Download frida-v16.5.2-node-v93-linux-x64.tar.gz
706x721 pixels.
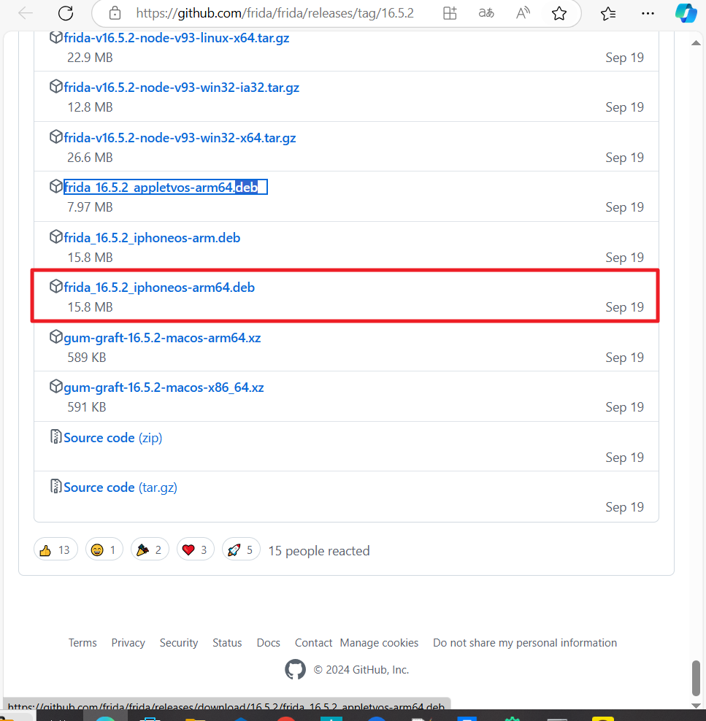tap(177, 38)
